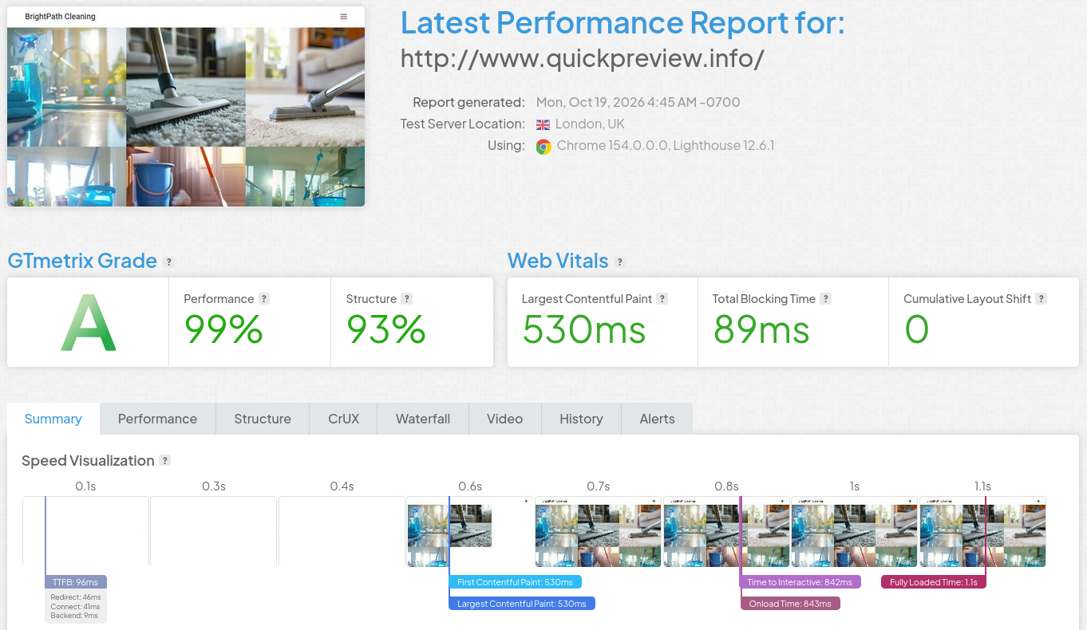Click the 99% Performance score

coord(223,329)
